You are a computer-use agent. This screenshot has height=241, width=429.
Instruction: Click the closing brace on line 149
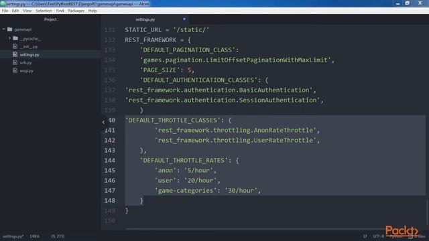pos(127,211)
